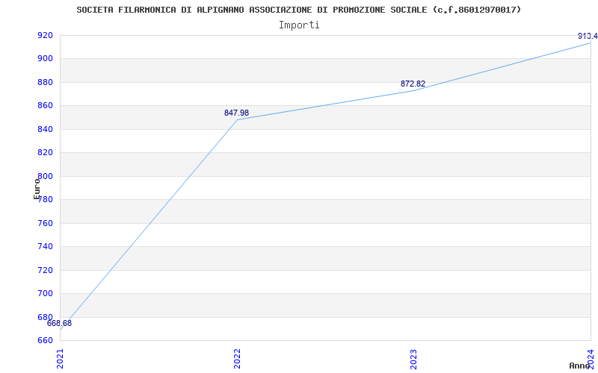Click the 700 y-axis tick label
598x373 pixels.
tap(45, 293)
